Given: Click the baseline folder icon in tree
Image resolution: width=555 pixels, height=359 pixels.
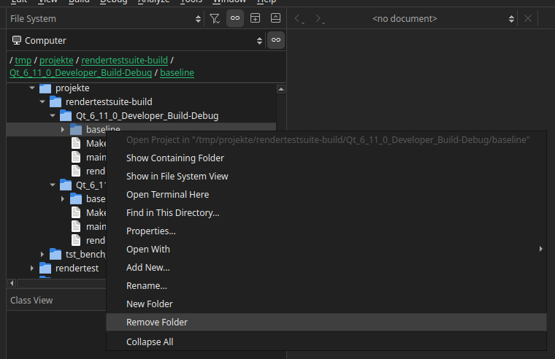Looking at the screenshot, I should point(77,129).
